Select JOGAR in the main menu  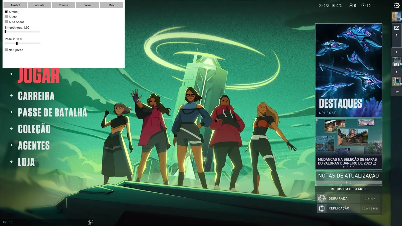(38, 75)
